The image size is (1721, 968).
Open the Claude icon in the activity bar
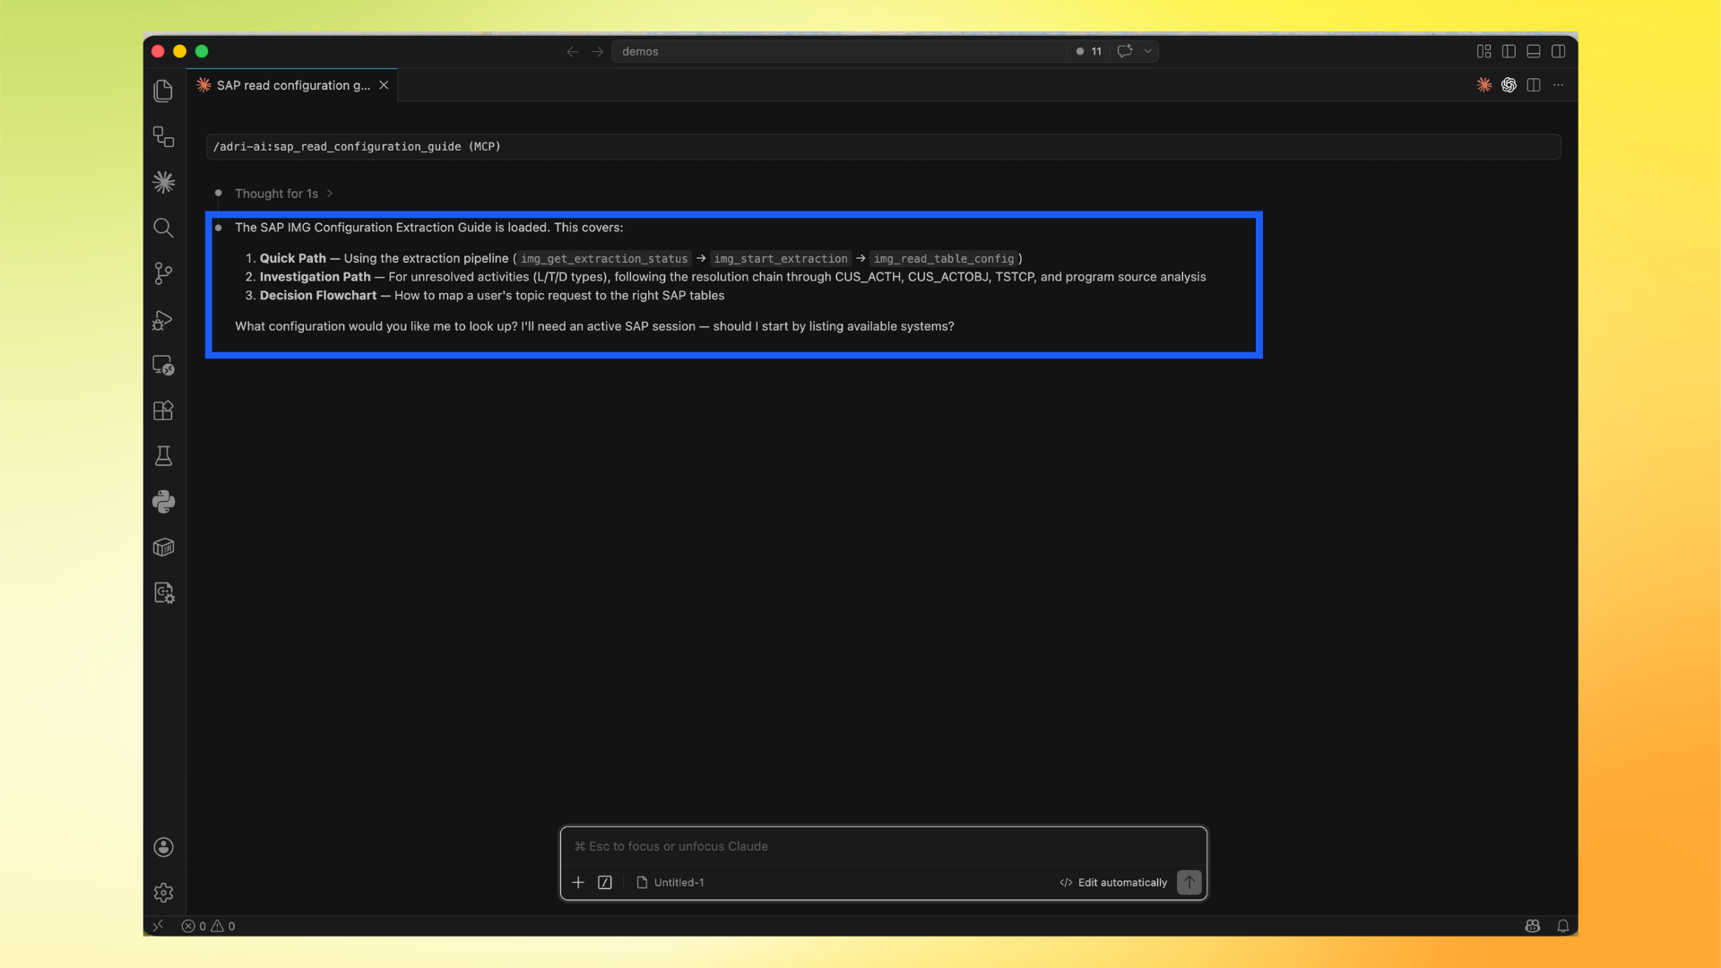[163, 182]
